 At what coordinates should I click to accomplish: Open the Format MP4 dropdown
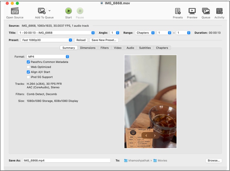[x=48, y=57]
